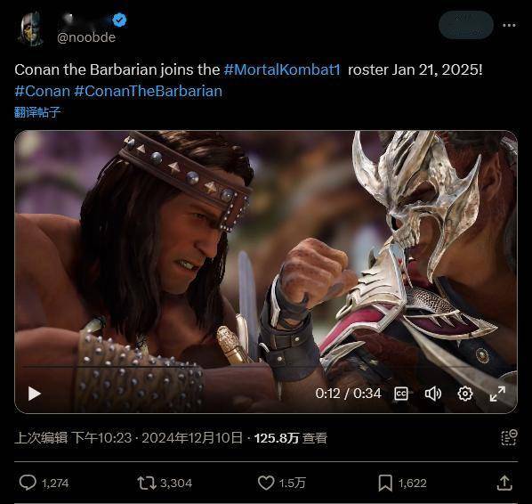Open the three-dot more options menu
The height and width of the screenshot is (504, 532).
(509, 25)
